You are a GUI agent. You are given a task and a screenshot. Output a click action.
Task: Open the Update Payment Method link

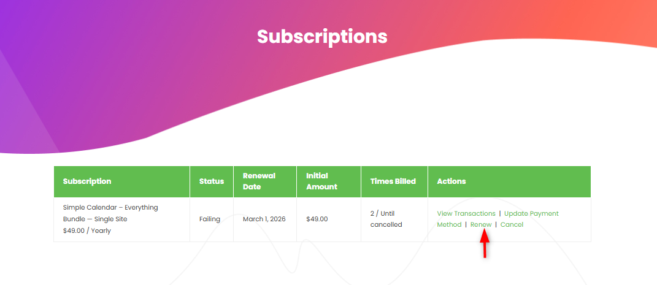click(531, 213)
